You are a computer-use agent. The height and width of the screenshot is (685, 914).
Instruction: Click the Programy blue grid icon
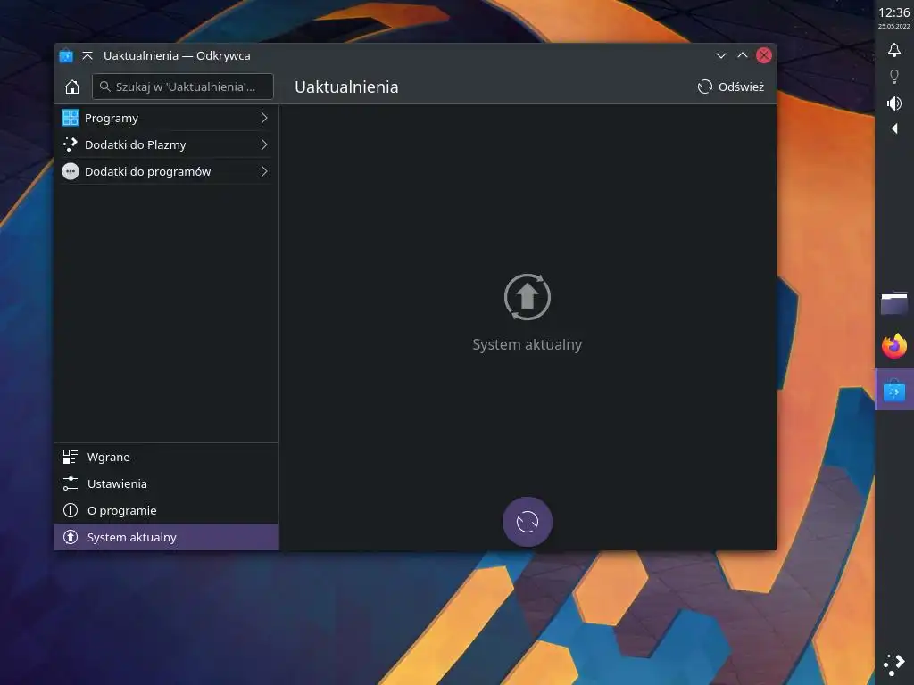70,119
